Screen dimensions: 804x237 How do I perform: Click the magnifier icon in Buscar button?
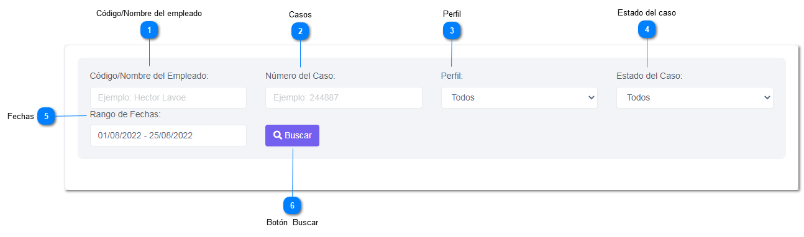[278, 135]
